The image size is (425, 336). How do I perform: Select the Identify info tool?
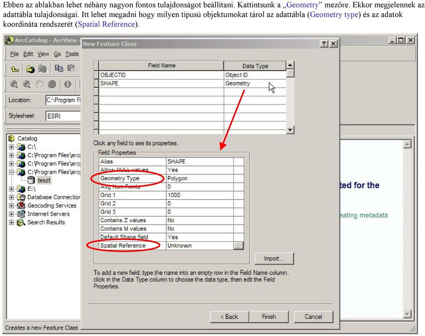67,85
